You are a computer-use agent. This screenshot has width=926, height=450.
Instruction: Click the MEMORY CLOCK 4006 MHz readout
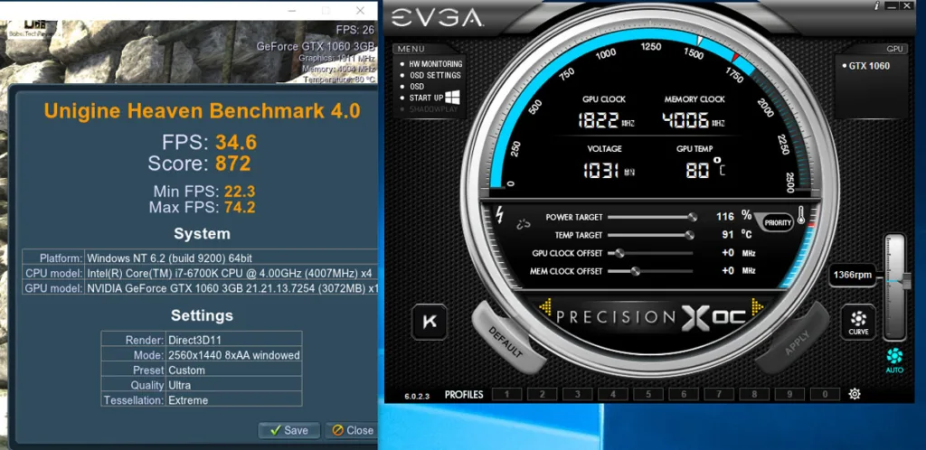tap(694, 121)
